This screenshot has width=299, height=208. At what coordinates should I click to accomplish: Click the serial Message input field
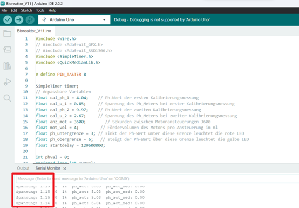(157, 179)
